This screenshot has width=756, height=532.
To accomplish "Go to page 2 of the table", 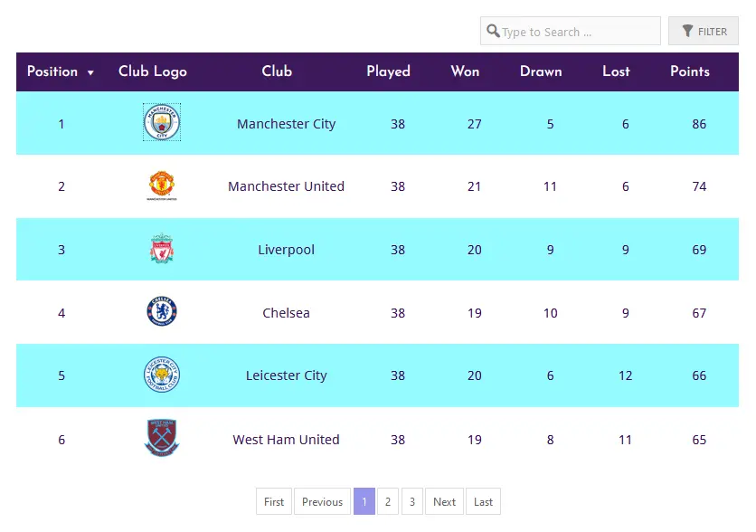I will [x=388, y=501].
